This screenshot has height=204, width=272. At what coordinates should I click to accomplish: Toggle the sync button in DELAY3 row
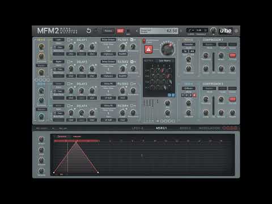tap(58, 91)
